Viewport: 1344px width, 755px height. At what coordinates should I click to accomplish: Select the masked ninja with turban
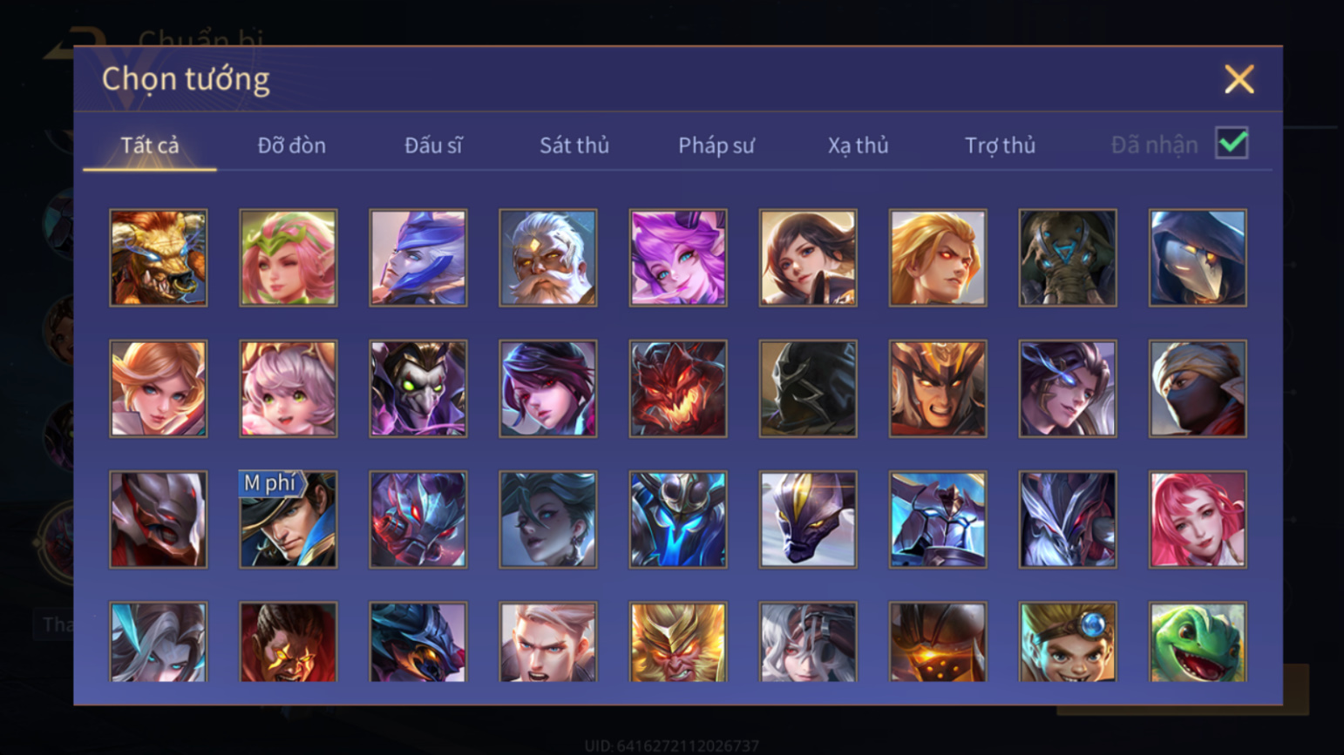1198,388
